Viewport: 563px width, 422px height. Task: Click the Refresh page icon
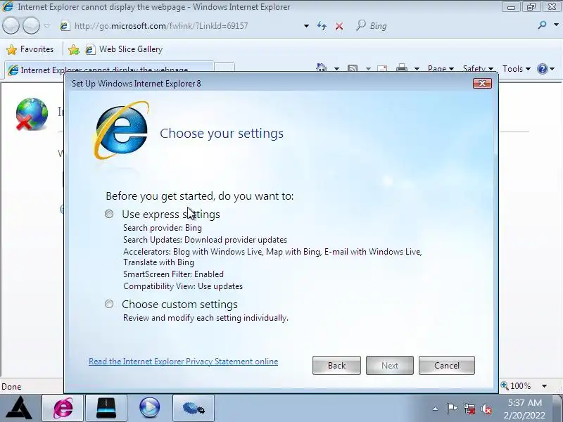[322, 26]
